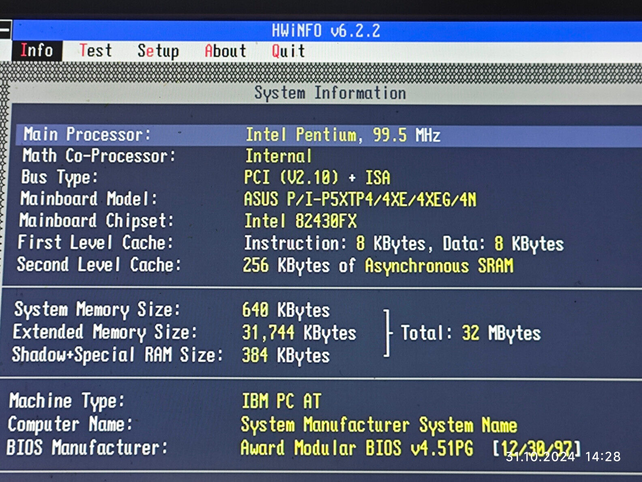Click 'Intel Pentium, 99.5 MHz' processor value
642x482 pixels.
point(343,135)
